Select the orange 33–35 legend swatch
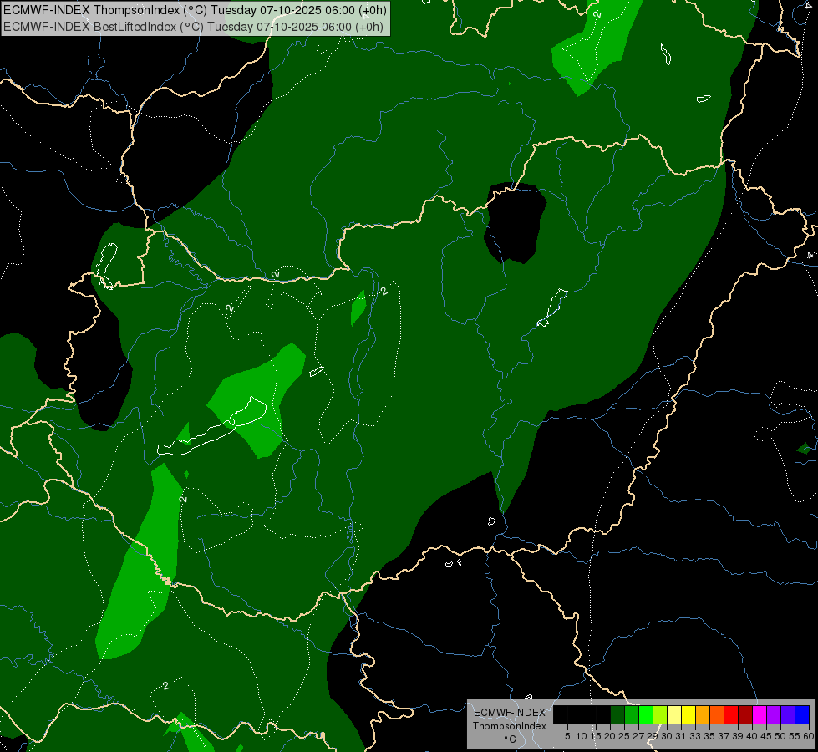Viewport: 818px width, 752px height. pyautogui.click(x=703, y=714)
